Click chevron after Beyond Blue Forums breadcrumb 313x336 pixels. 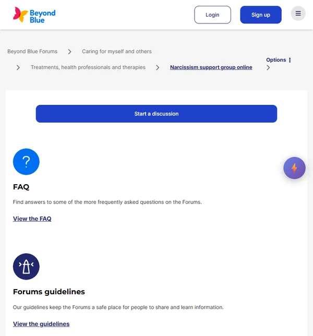pos(70,52)
